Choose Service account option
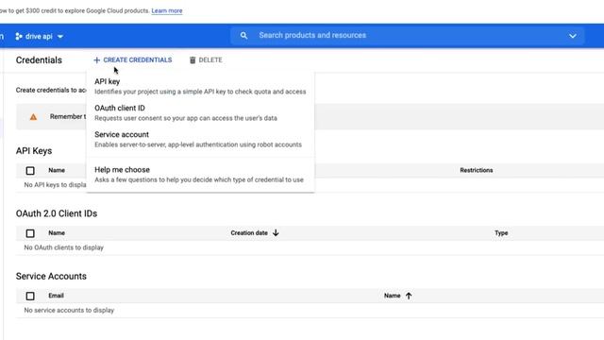Screen dimensions: 604x340 [x=200, y=139]
